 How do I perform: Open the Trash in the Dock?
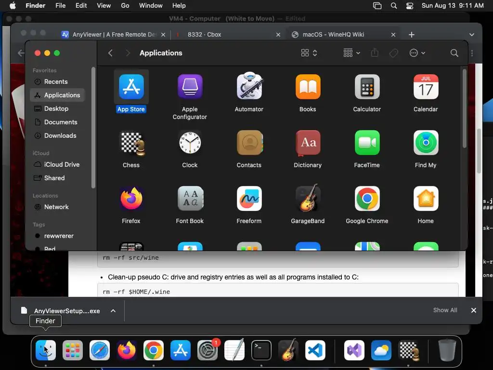coord(447,350)
